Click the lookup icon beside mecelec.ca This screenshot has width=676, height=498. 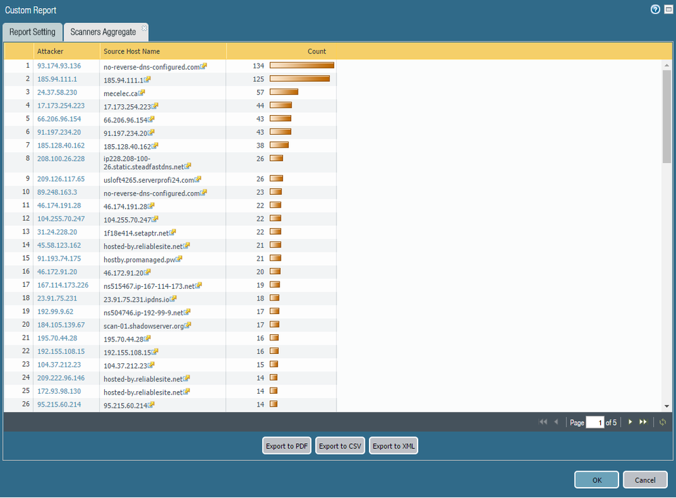(142, 93)
